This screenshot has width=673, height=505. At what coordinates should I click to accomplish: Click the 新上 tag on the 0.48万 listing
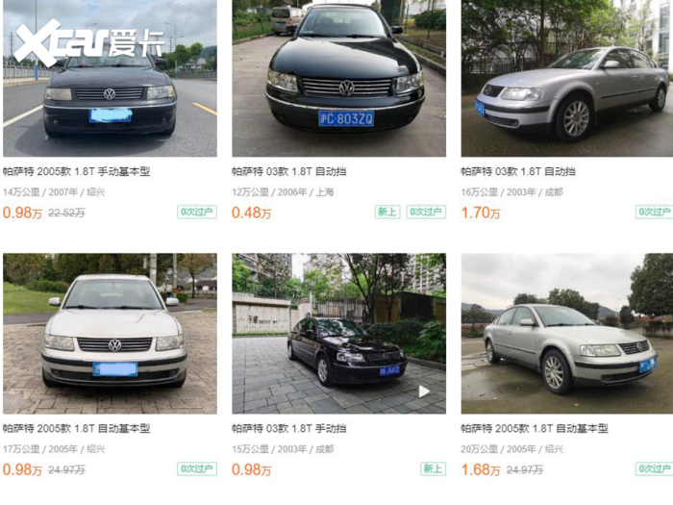[387, 212]
